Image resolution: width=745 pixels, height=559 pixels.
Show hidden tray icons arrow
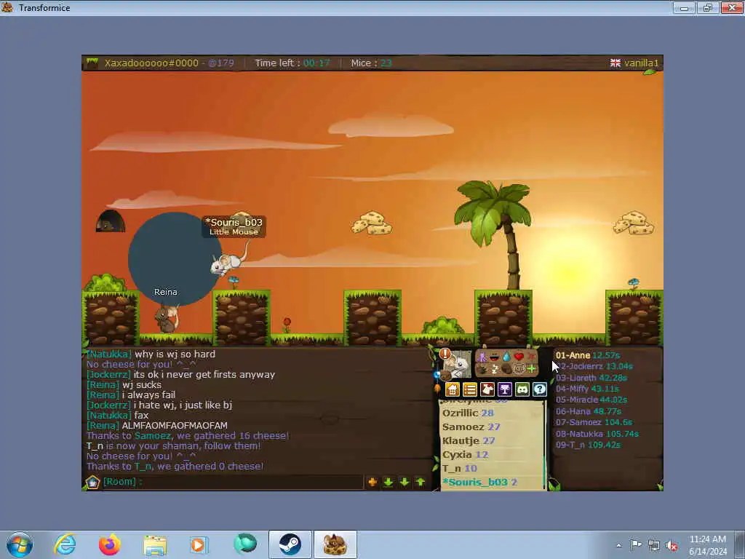tap(618, 546)
